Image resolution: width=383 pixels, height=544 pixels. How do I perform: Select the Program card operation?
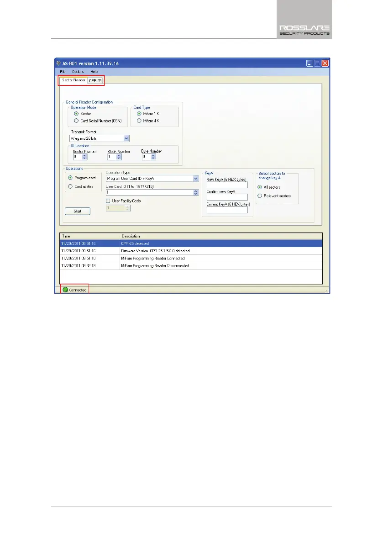(x=70, y=178)
